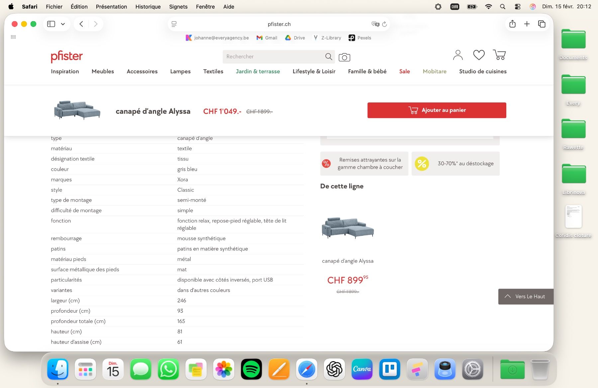Open the Drive bookmark
The width and height of the screenshot is (598, 388).
[295, 38]
